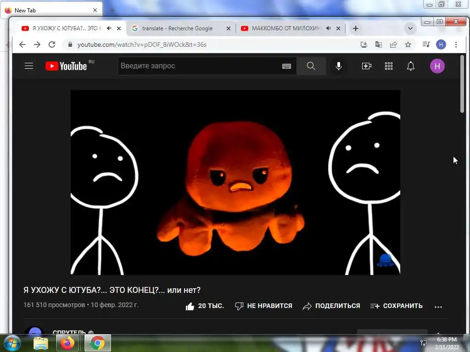Click the magnifier search button
This screenshot has width=470, height=352.
311,66
